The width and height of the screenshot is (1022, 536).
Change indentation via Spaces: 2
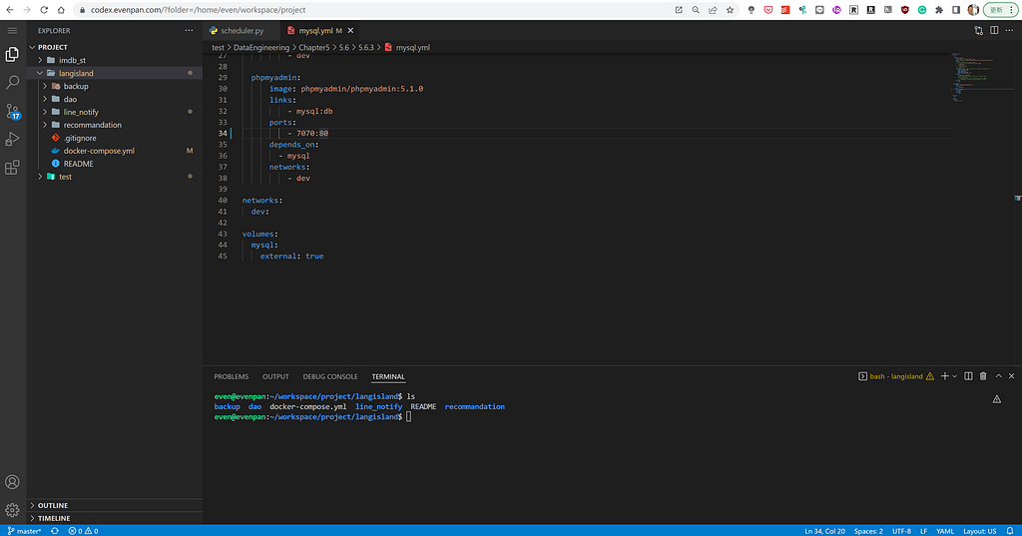click(x=868, y=531)
